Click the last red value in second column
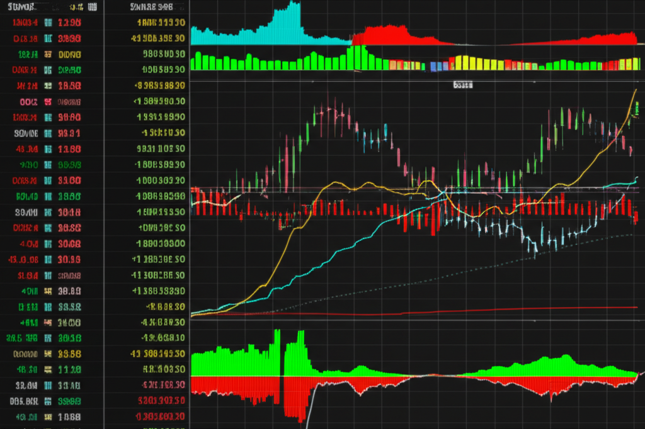The image size is (645, 429). coord(159,416)
